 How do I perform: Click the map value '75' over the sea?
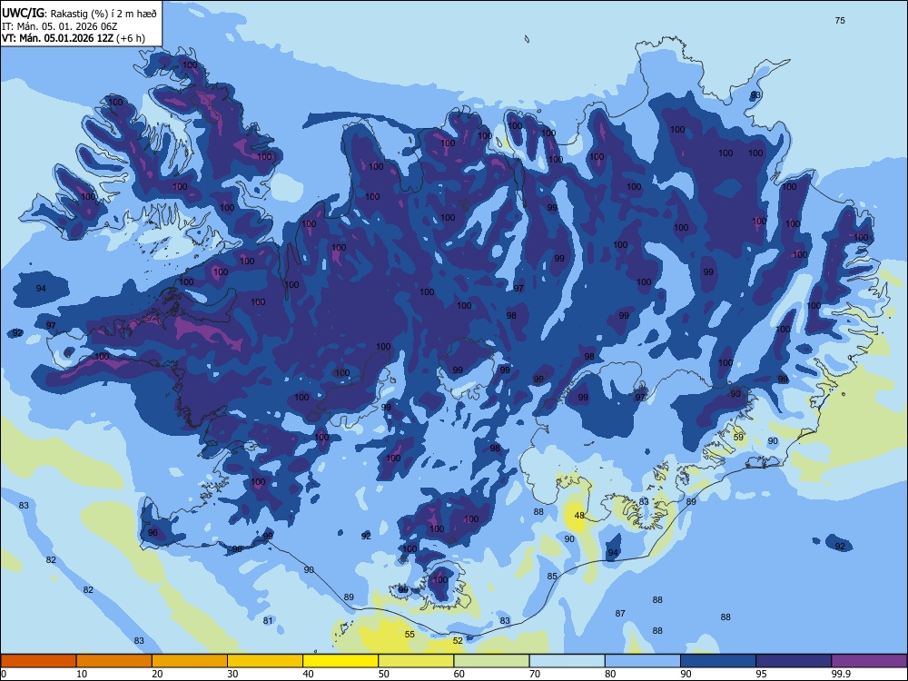point(840,20)
